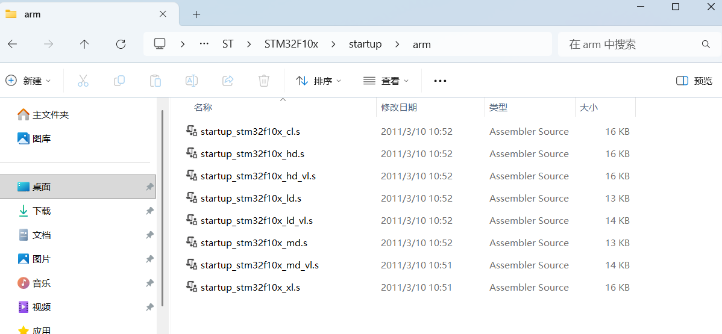Click the Delete trash icon
This screenshot has width=722, height=334.
coord(264,81)
